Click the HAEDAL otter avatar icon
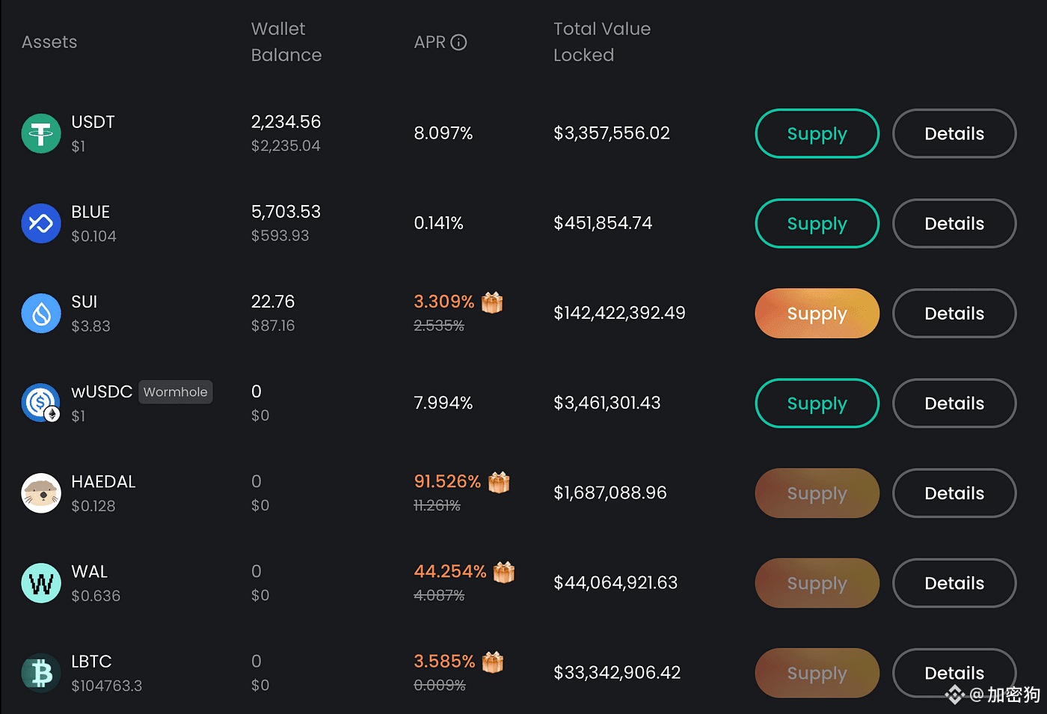1047x714 pixels. click(x=41, y=492)
